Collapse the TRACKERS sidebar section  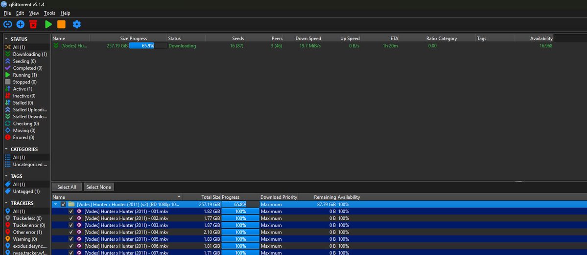click(x=6, y=203)
